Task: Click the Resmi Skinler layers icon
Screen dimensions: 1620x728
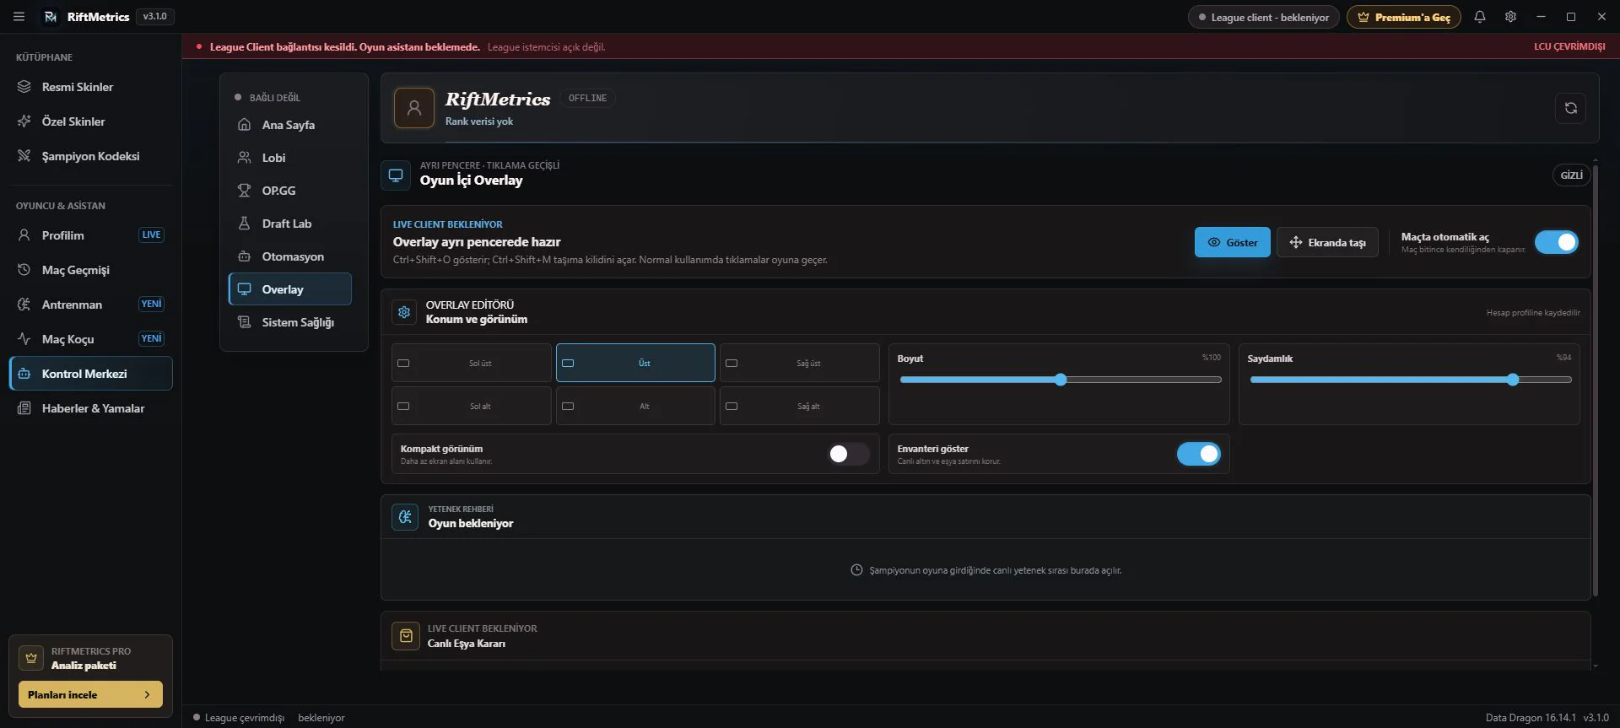Action: click(x=24, y=87)
